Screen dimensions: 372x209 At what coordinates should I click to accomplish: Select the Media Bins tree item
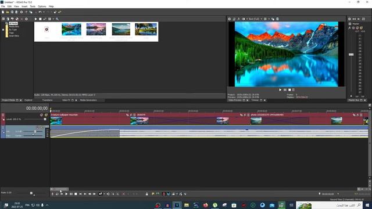tap(14, 27)
